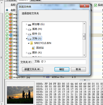Click the blue icon of the highlighted file row
Viewport: 103px width, 105px height.
pos(11,35)
